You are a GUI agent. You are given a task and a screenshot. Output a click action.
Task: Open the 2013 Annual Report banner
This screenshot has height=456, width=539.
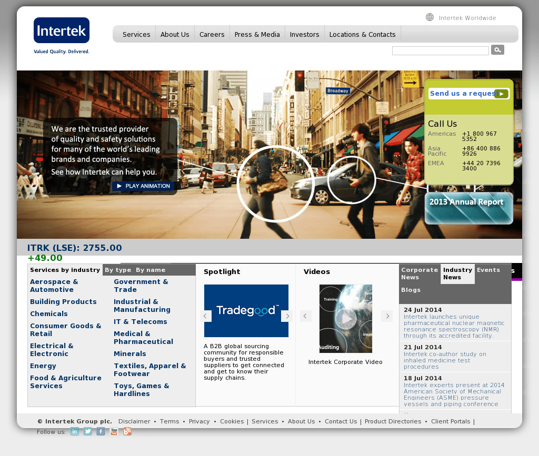[x=469, y=208]
